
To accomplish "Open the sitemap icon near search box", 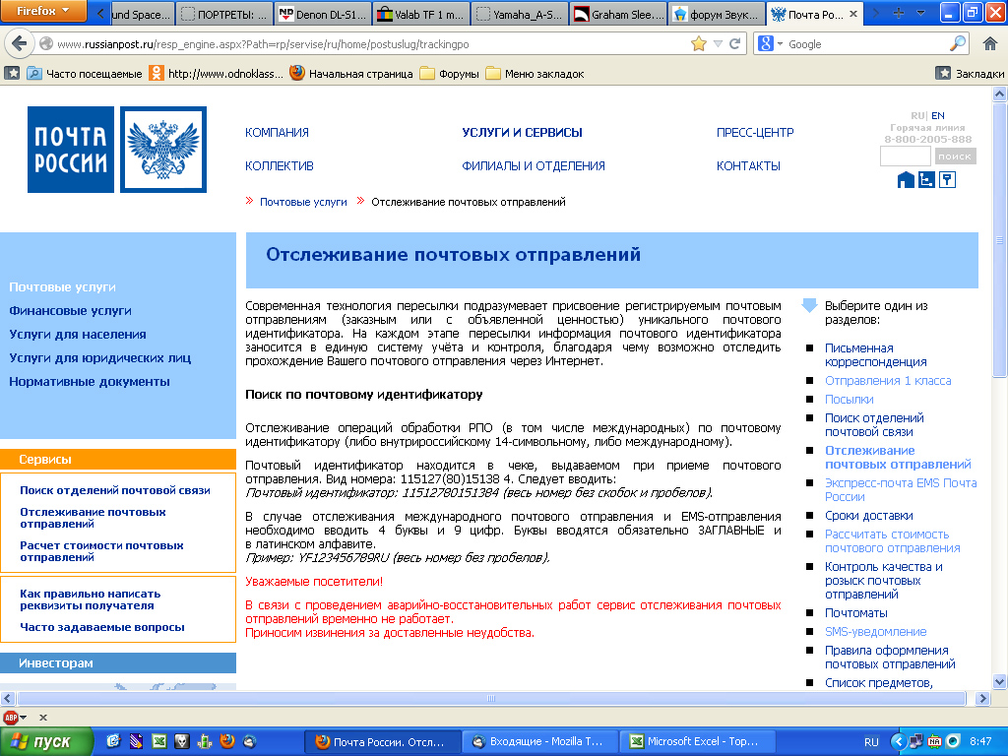I will (926, 179).
